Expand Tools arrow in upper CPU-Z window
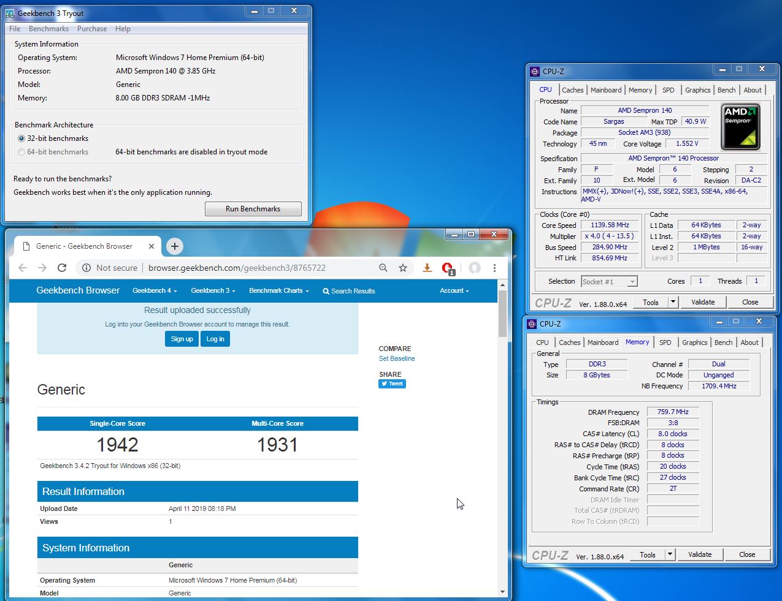782x601 pixels. point(672,302)
